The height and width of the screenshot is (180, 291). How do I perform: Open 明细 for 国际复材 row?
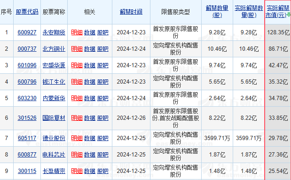click(77, 118)
